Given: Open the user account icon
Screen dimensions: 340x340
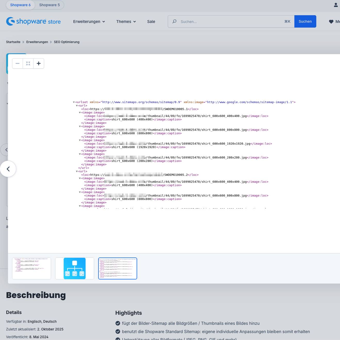Looking at the screenshot, I should tap(336, 5).
